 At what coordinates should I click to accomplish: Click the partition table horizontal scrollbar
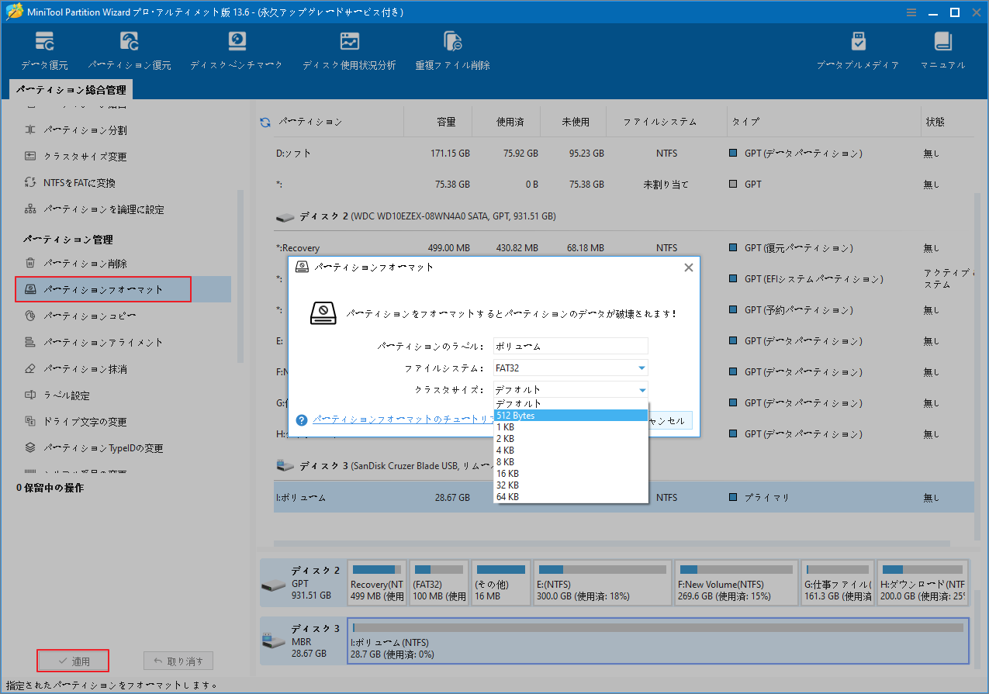point(612,545)
